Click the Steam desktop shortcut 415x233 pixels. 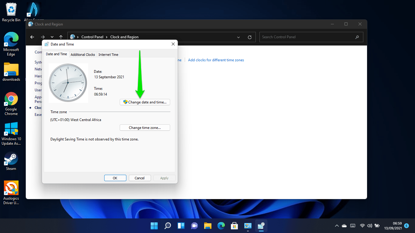pyautogui.click(x=11, y=161)
